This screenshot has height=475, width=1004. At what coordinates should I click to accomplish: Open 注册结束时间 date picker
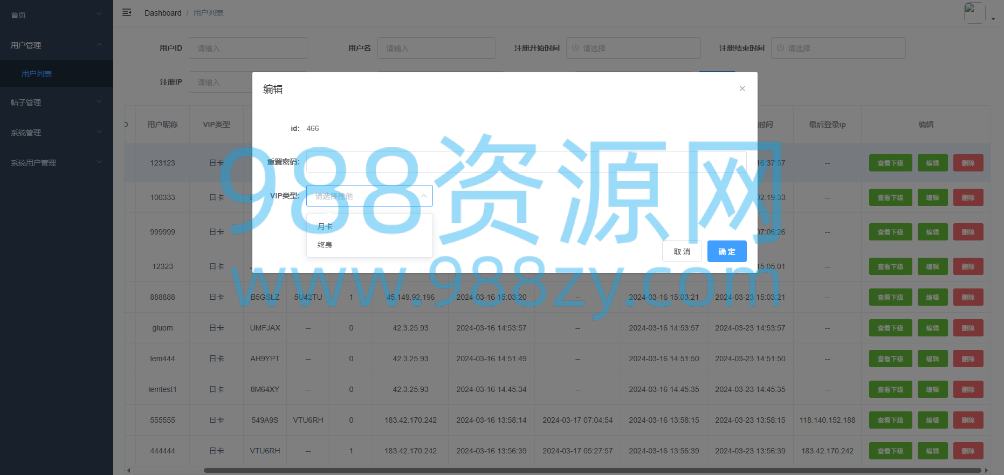(838, 48)
